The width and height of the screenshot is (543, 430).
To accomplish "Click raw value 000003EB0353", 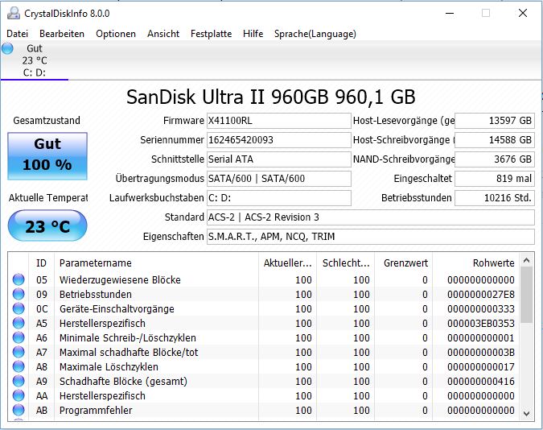I will coord(481,324).
